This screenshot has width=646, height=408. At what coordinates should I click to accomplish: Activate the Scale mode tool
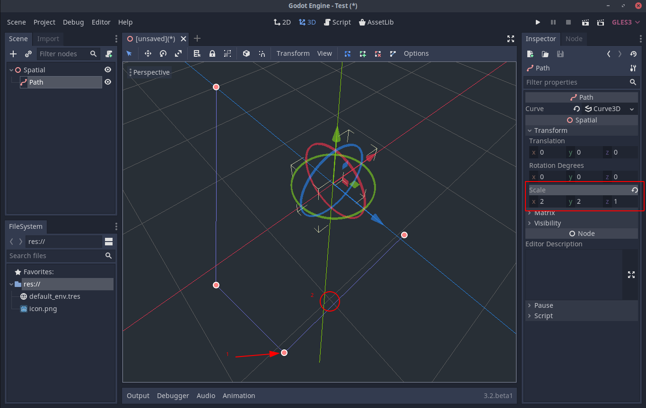click(x=178, y=53)
